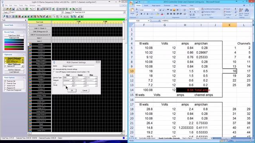Select the selection arrow tool in Light-O-Rama tools row
Image resolution: width=255 pixels, height=143 pixels.
[4, 16]
